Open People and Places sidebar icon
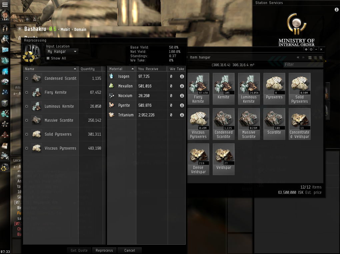 coord(5,28)
